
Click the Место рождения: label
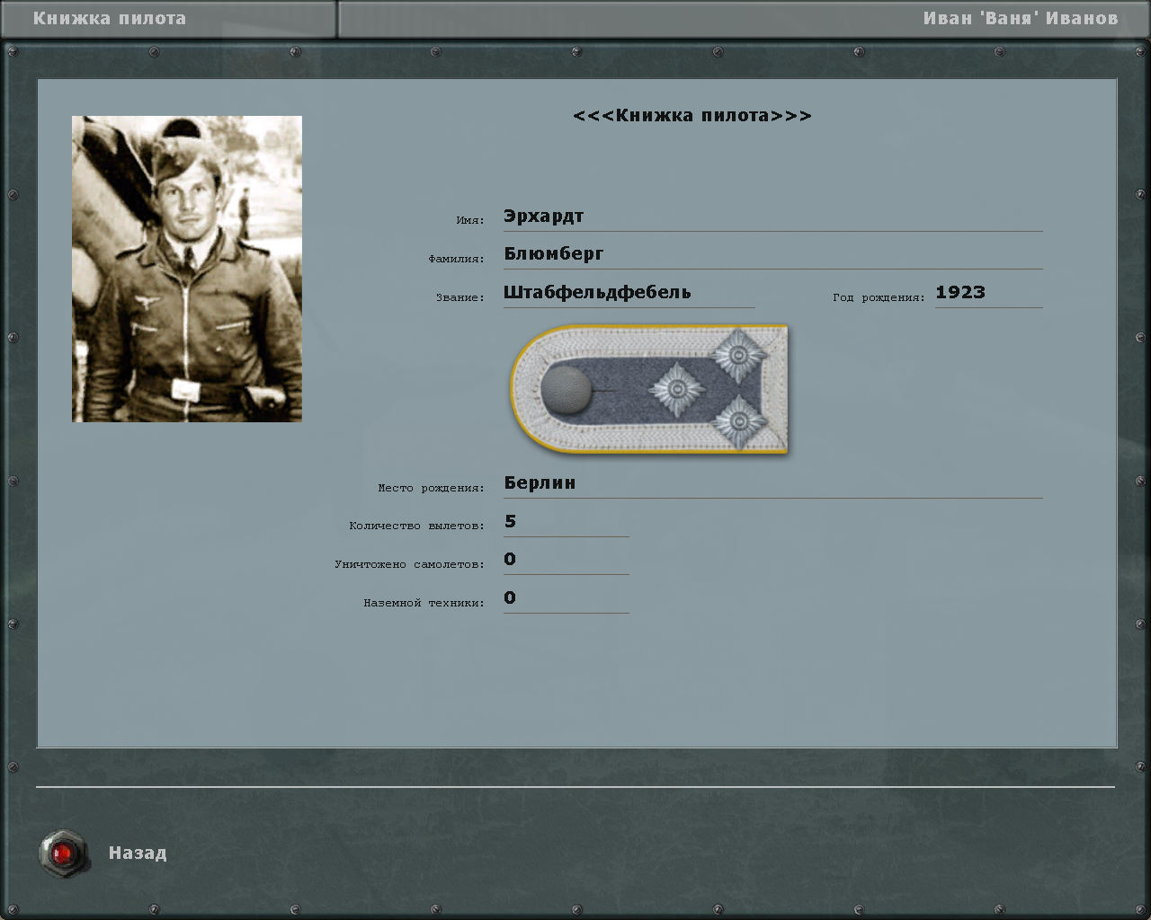tap(431, 488)
